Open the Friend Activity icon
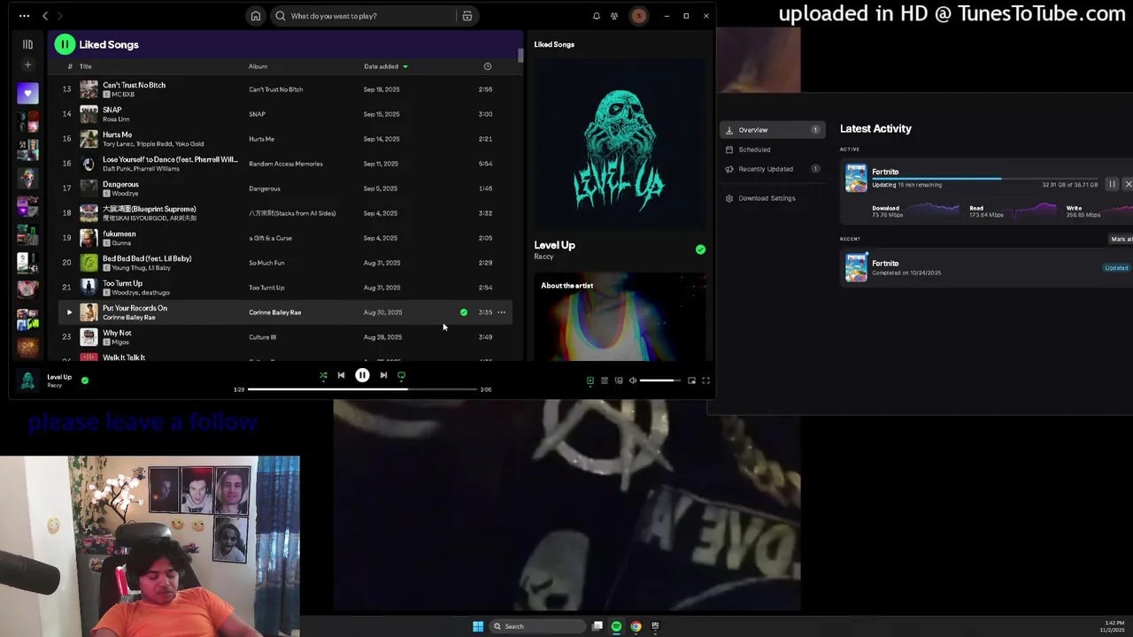1133x637 pixels. tap(614, 16)
